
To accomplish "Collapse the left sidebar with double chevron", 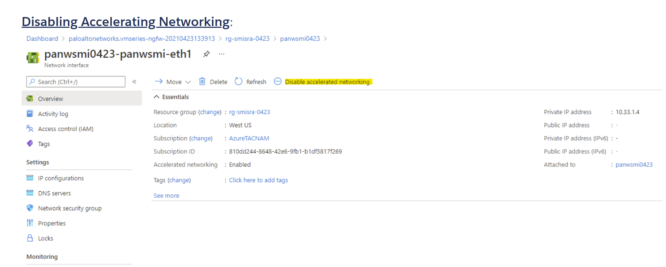I will [x=134, y=82].
